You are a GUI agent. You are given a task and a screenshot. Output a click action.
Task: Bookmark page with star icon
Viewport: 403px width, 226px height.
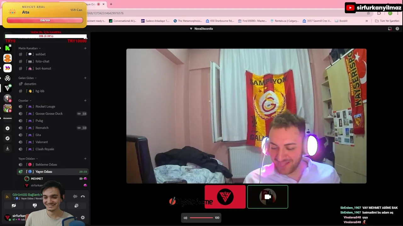click(x=368, y=13)
